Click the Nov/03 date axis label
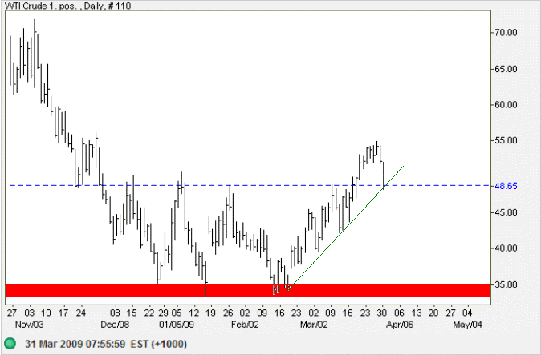541x355 pixels. (30, 325)
